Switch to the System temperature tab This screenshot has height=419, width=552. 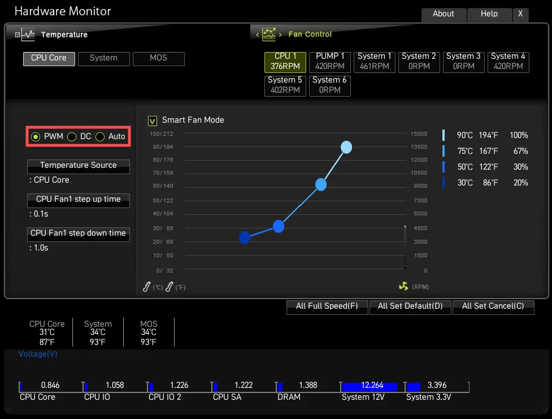103,58
